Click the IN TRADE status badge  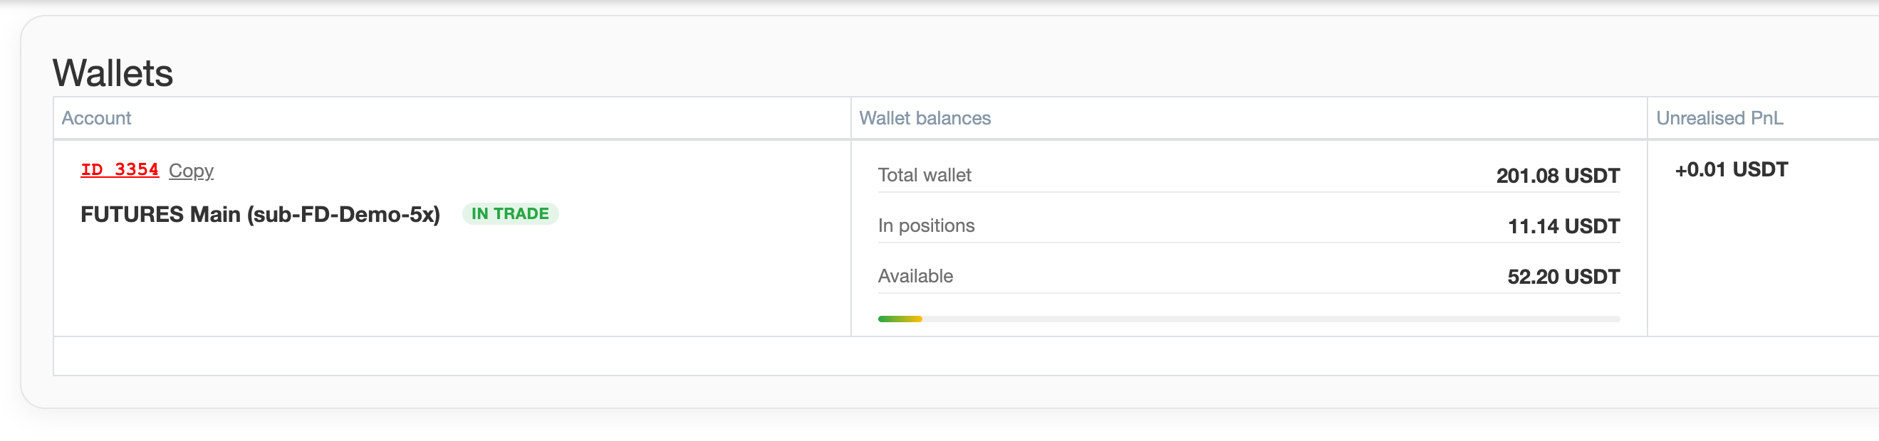[x=510, y=213]
